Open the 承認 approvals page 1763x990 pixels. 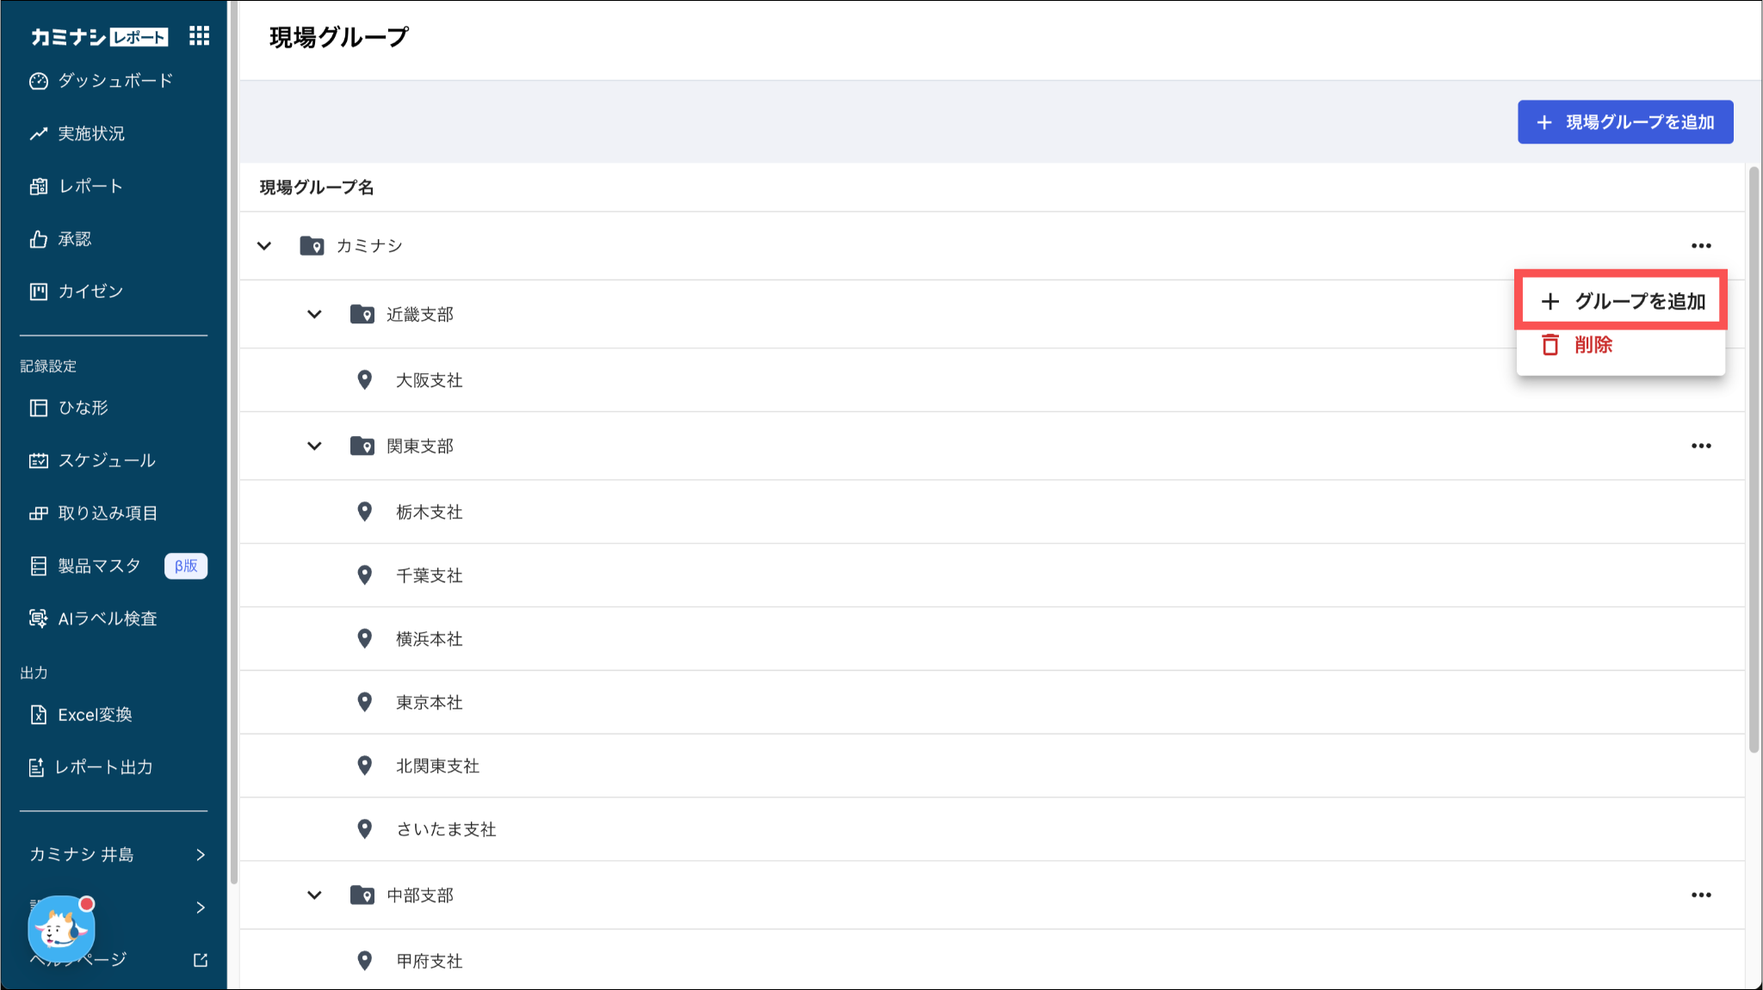pyautogui.click(x=74, y=239)
